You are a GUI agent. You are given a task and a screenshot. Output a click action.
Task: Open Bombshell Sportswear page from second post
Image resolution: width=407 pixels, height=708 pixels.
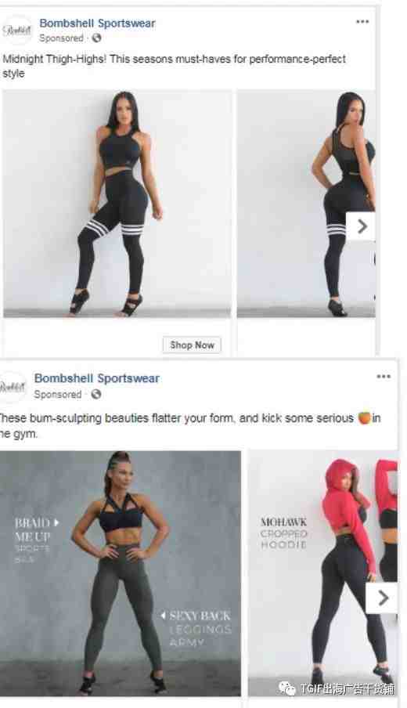pyautogui.click(x=97, y=378)
